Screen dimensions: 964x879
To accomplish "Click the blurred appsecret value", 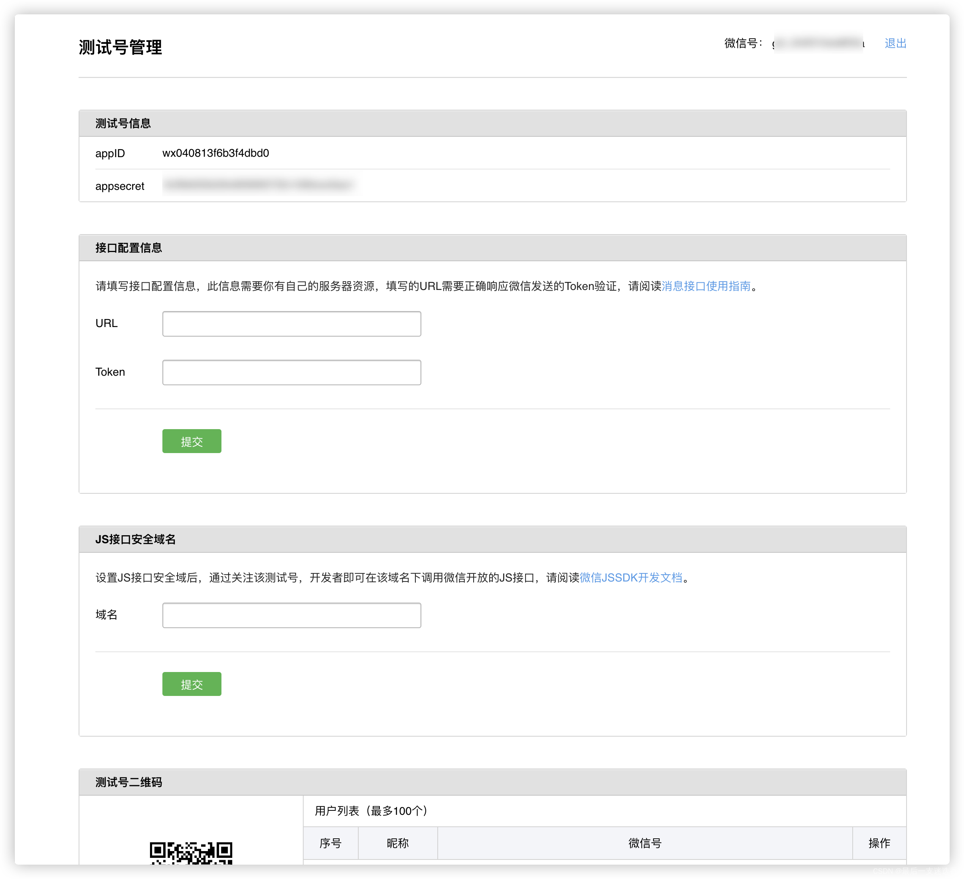I will coord(261,185).
